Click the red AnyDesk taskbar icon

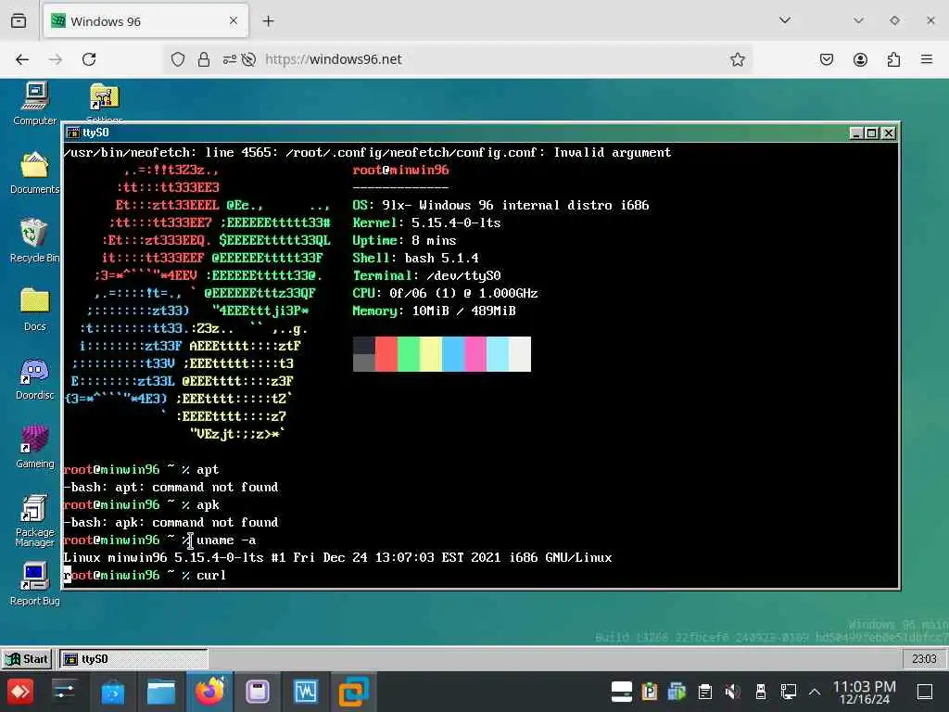pyautogui.click(x=20, y=692)
